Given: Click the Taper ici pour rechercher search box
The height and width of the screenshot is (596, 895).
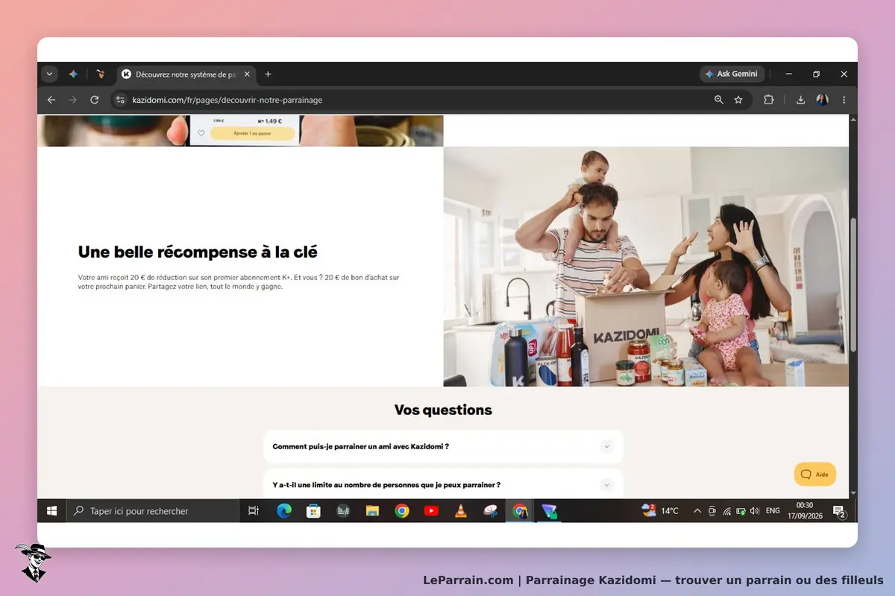Looking at the screenshot, I should pyautogui.click(x=153, y=511).
